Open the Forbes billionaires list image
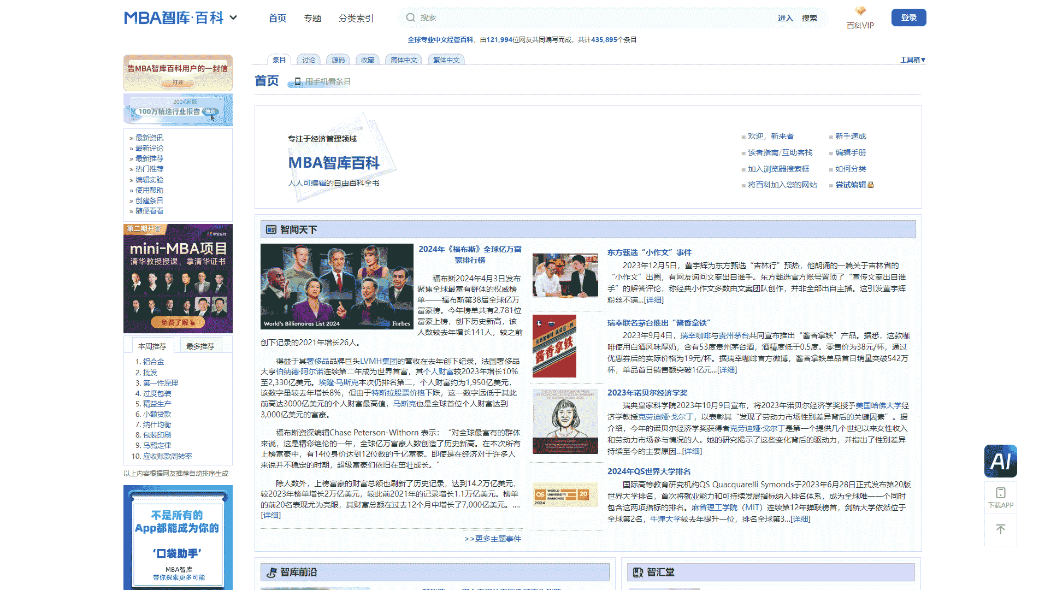The image size is (1039, 590). point(337,286)
